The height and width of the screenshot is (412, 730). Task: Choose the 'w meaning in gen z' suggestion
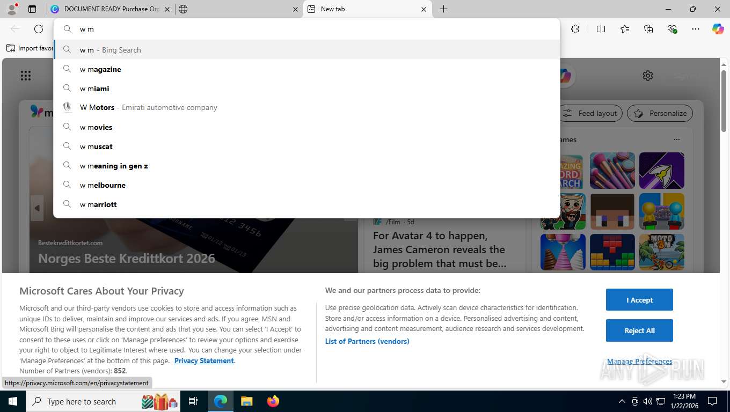pyautogui.click(x=307, y=166)
